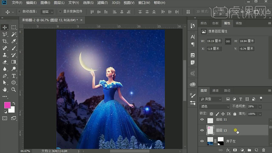
Task: Select the Eyedropper tool
Action: coord(13,41)
